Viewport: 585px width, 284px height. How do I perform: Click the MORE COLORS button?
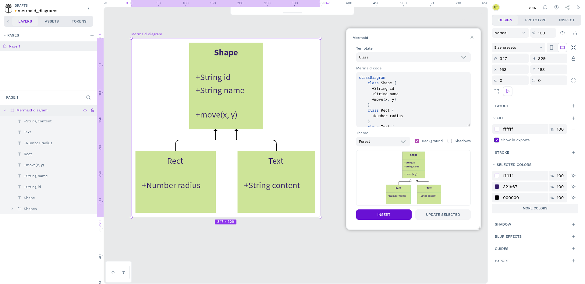click(535, 208)
